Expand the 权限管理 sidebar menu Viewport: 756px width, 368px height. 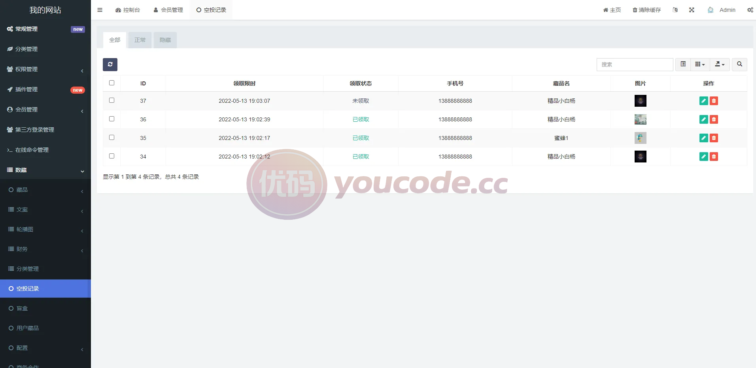45,69
